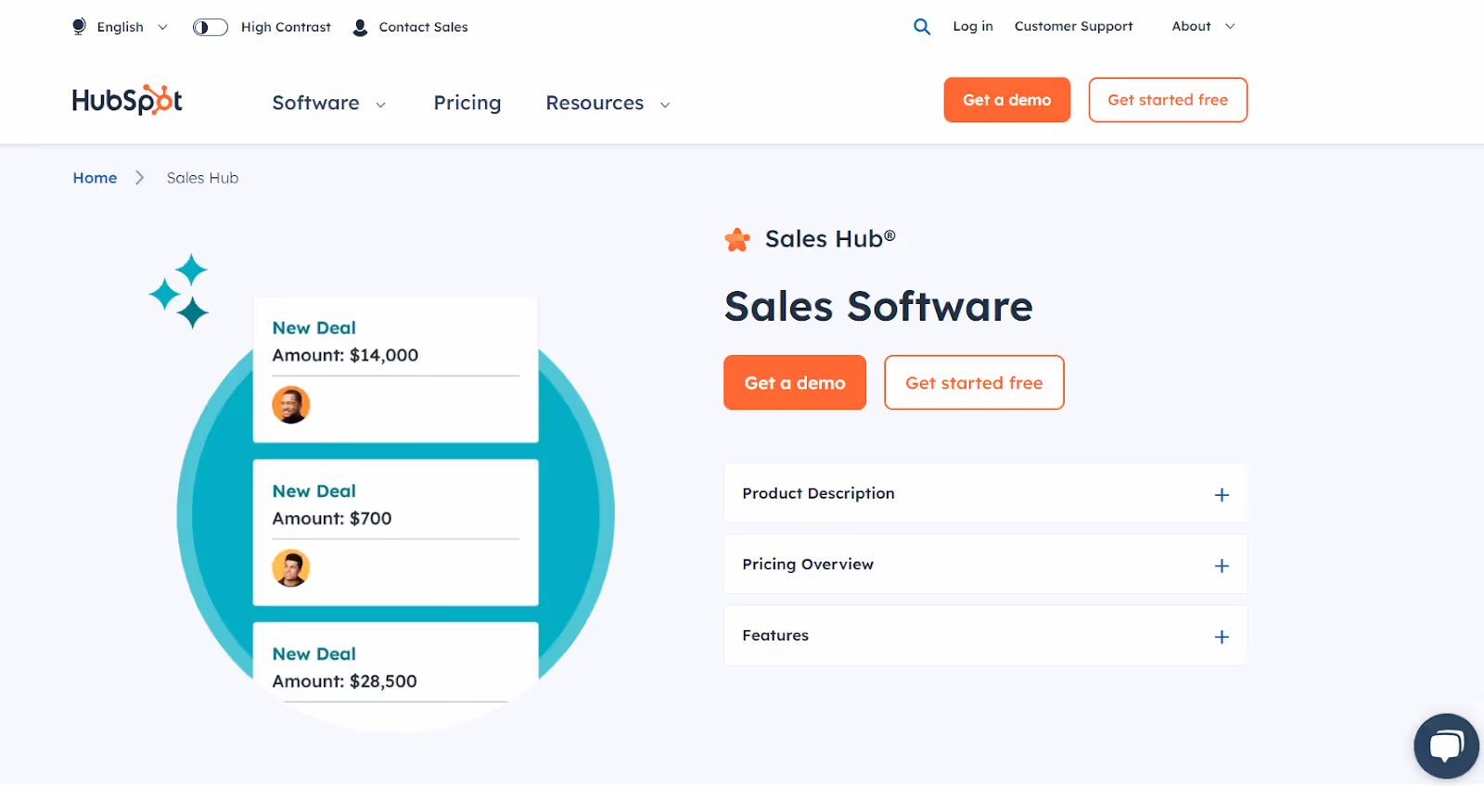Open Customer Support link
This screenshot has width=1484, height=786.
1073,26
